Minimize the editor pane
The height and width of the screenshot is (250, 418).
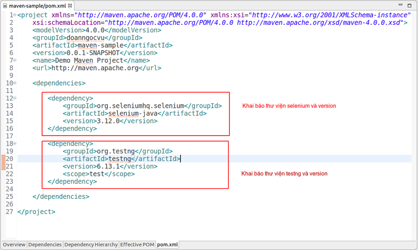(400, 5)
